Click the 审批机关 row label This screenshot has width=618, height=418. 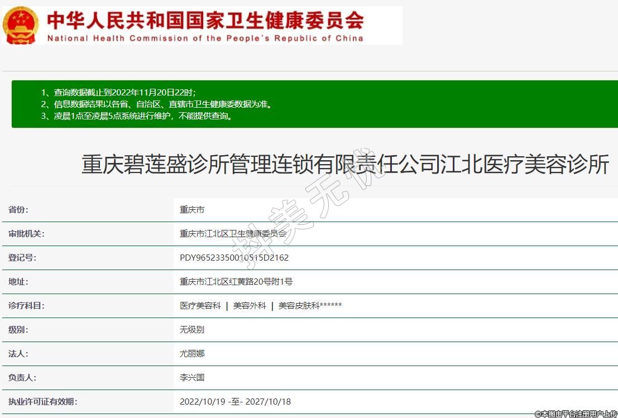tap(26, 234)
